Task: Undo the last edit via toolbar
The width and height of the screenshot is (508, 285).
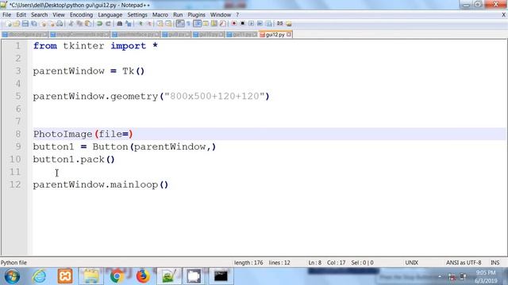Action: (99, 24)
